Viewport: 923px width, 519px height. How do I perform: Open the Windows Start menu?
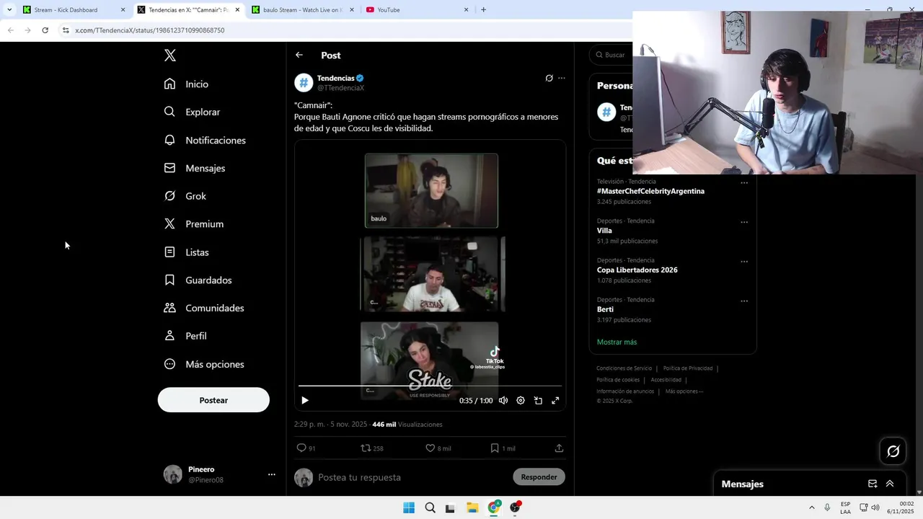(409, 507)
